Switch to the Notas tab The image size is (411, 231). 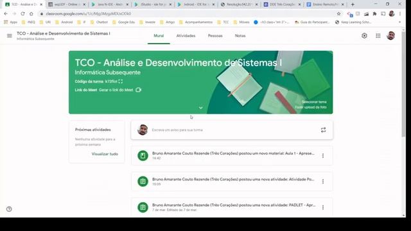pyautogui.click(x=240, y=36)
